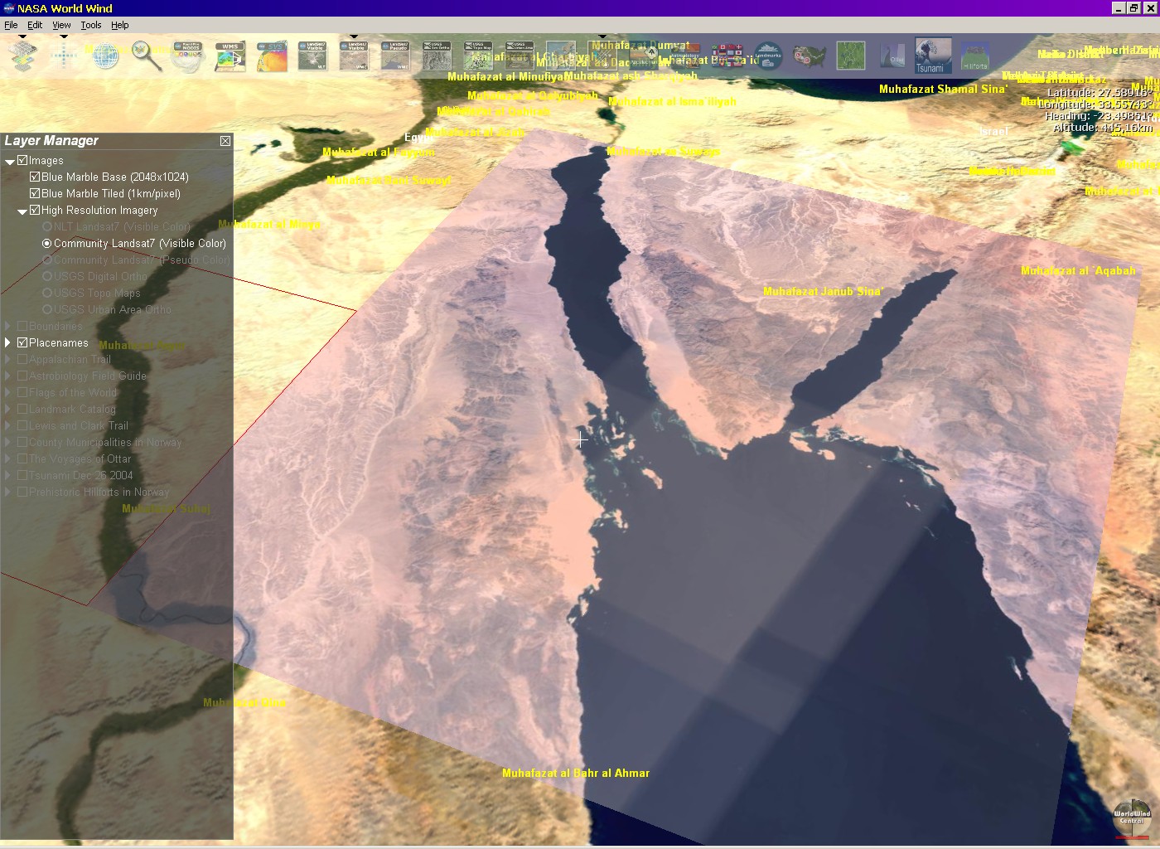Uncheck the Placenames layer checkbox
This screenshot has height=849, width=1160.
[x=22, y=342]
